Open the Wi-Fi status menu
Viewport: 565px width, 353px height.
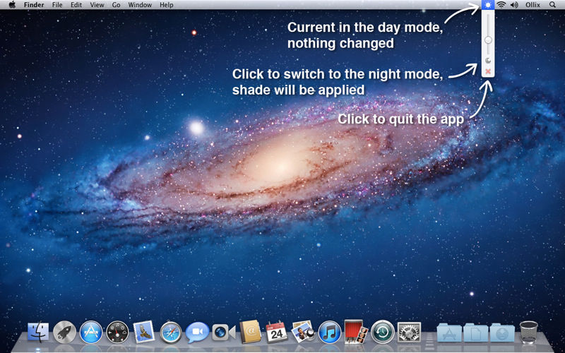501,5
